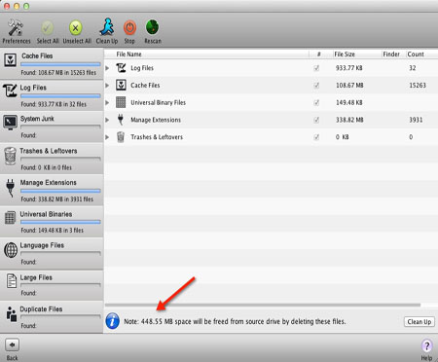The width and height of the screenshot is (438, 362).
Task: Click '149.48 KB' size in Universal Binary row
Action: [349, 102]
